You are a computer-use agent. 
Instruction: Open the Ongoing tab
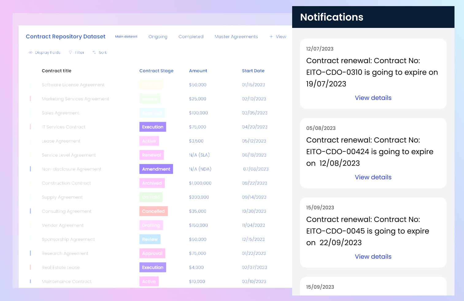158,36
